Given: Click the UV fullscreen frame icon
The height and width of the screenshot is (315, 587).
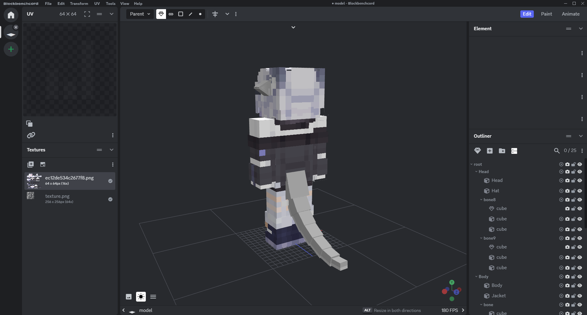Looking at the screenshot, I should tap(87, 14).
